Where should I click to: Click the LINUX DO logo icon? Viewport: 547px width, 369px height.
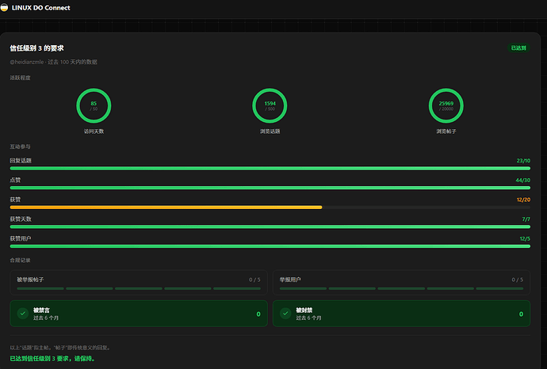(4, 8)
